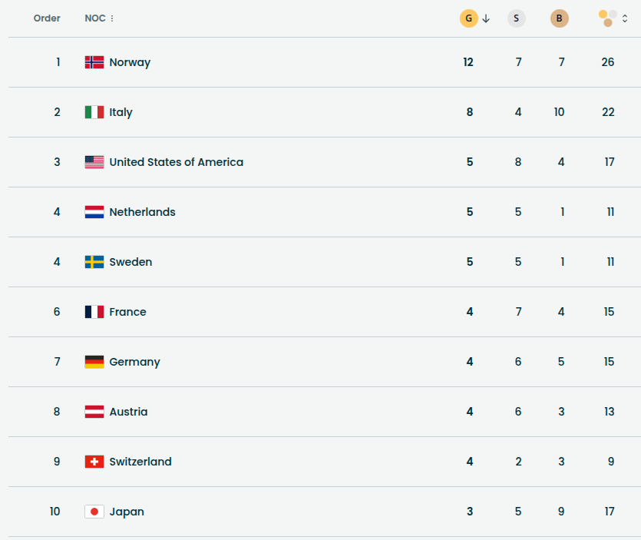The height and width of the screenshot is (540, 641).
Task: Click the Switzerland flag icon
Action: (x=94, y=462)
